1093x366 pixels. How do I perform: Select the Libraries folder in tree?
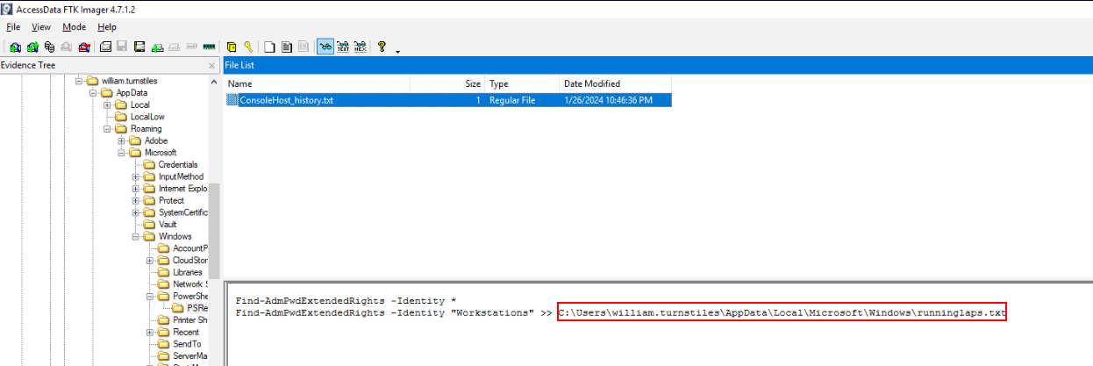pos(187,273)
